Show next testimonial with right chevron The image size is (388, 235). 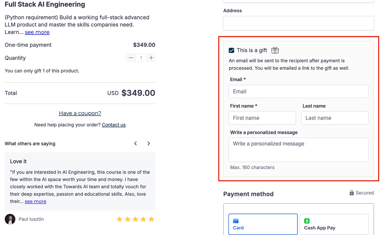point(149,144)
